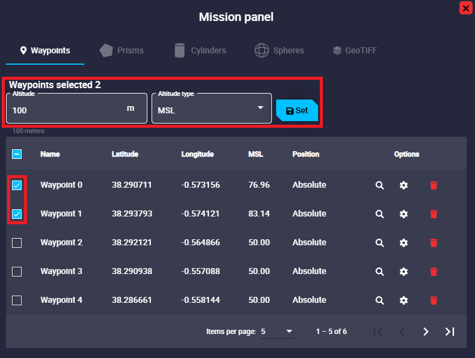Select the Waypoint 2 checkbox
475x358 pixels.
click(x=17, y=243)
